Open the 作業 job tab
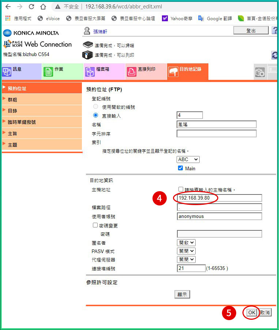Image resolution: width=279 pixels, height=330 pixels. tap(63, 71)
